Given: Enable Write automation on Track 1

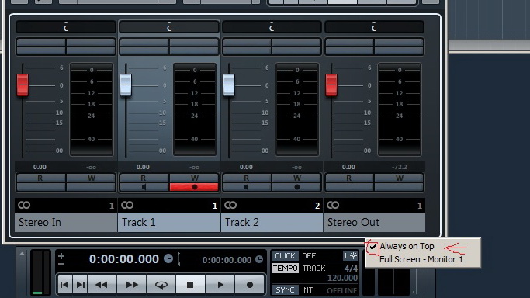Looking at the screenshot, I should point(194,178).
